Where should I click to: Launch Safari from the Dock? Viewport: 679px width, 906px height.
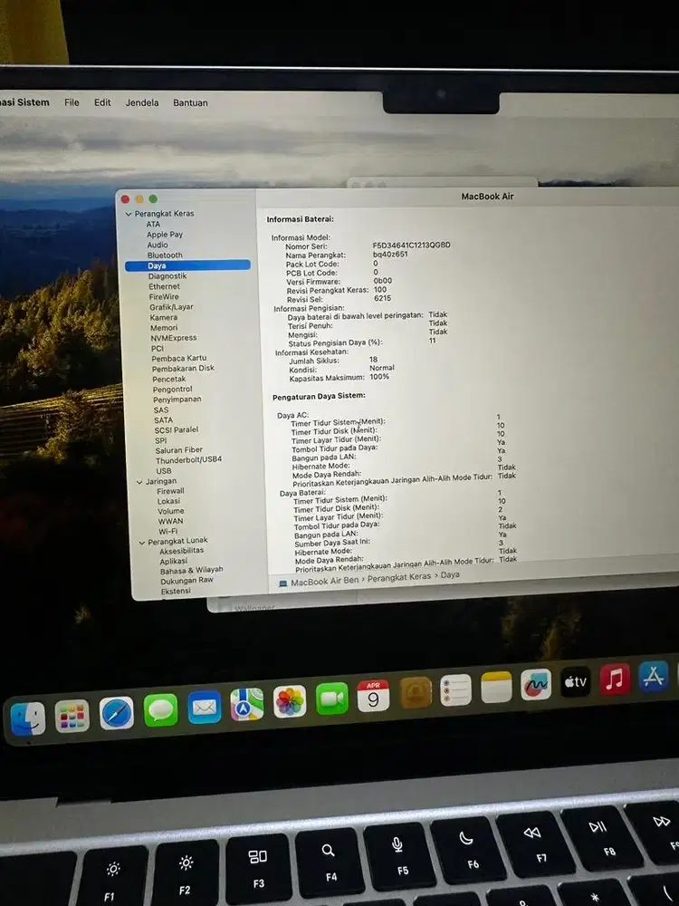117,712
